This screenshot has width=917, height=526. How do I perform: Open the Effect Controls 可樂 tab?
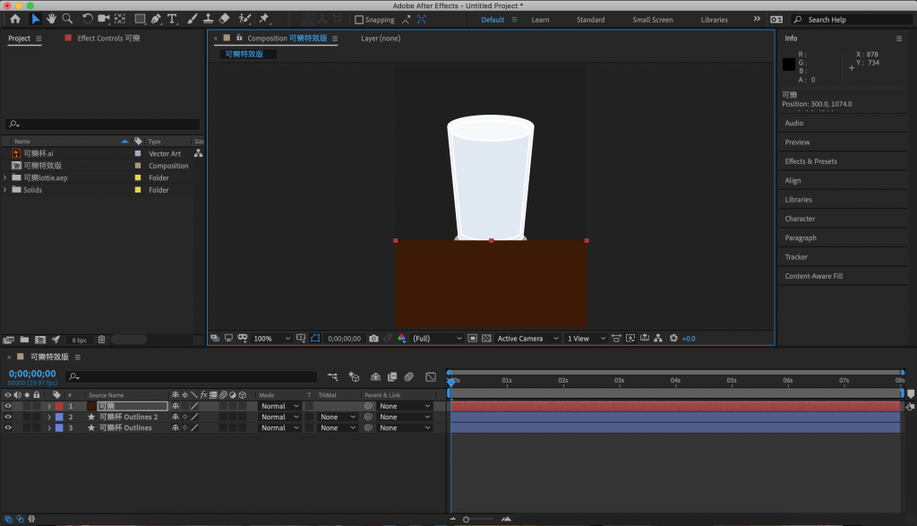(107, 39)
